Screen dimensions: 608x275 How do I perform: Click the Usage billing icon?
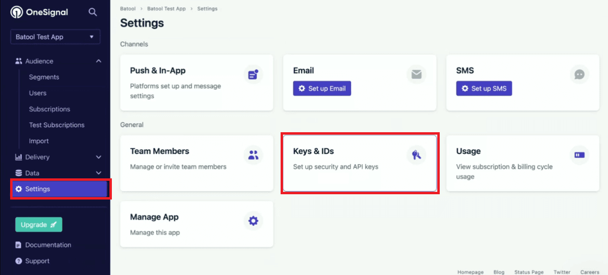(x=579, y=155)
